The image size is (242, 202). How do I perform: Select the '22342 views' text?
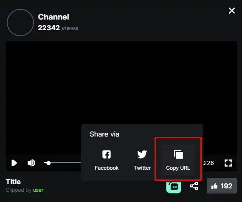(x=58, y=28)
